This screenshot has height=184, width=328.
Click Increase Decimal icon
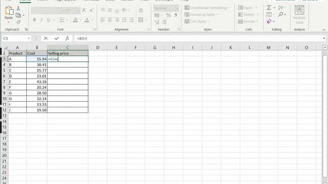point(157,22)
